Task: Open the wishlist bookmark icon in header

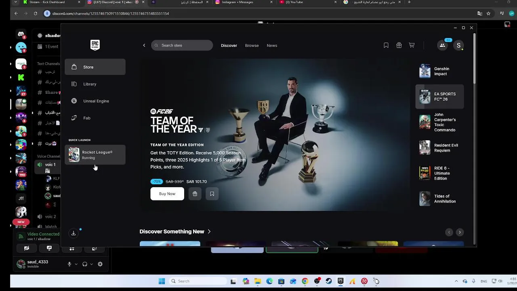Action: 386,45
